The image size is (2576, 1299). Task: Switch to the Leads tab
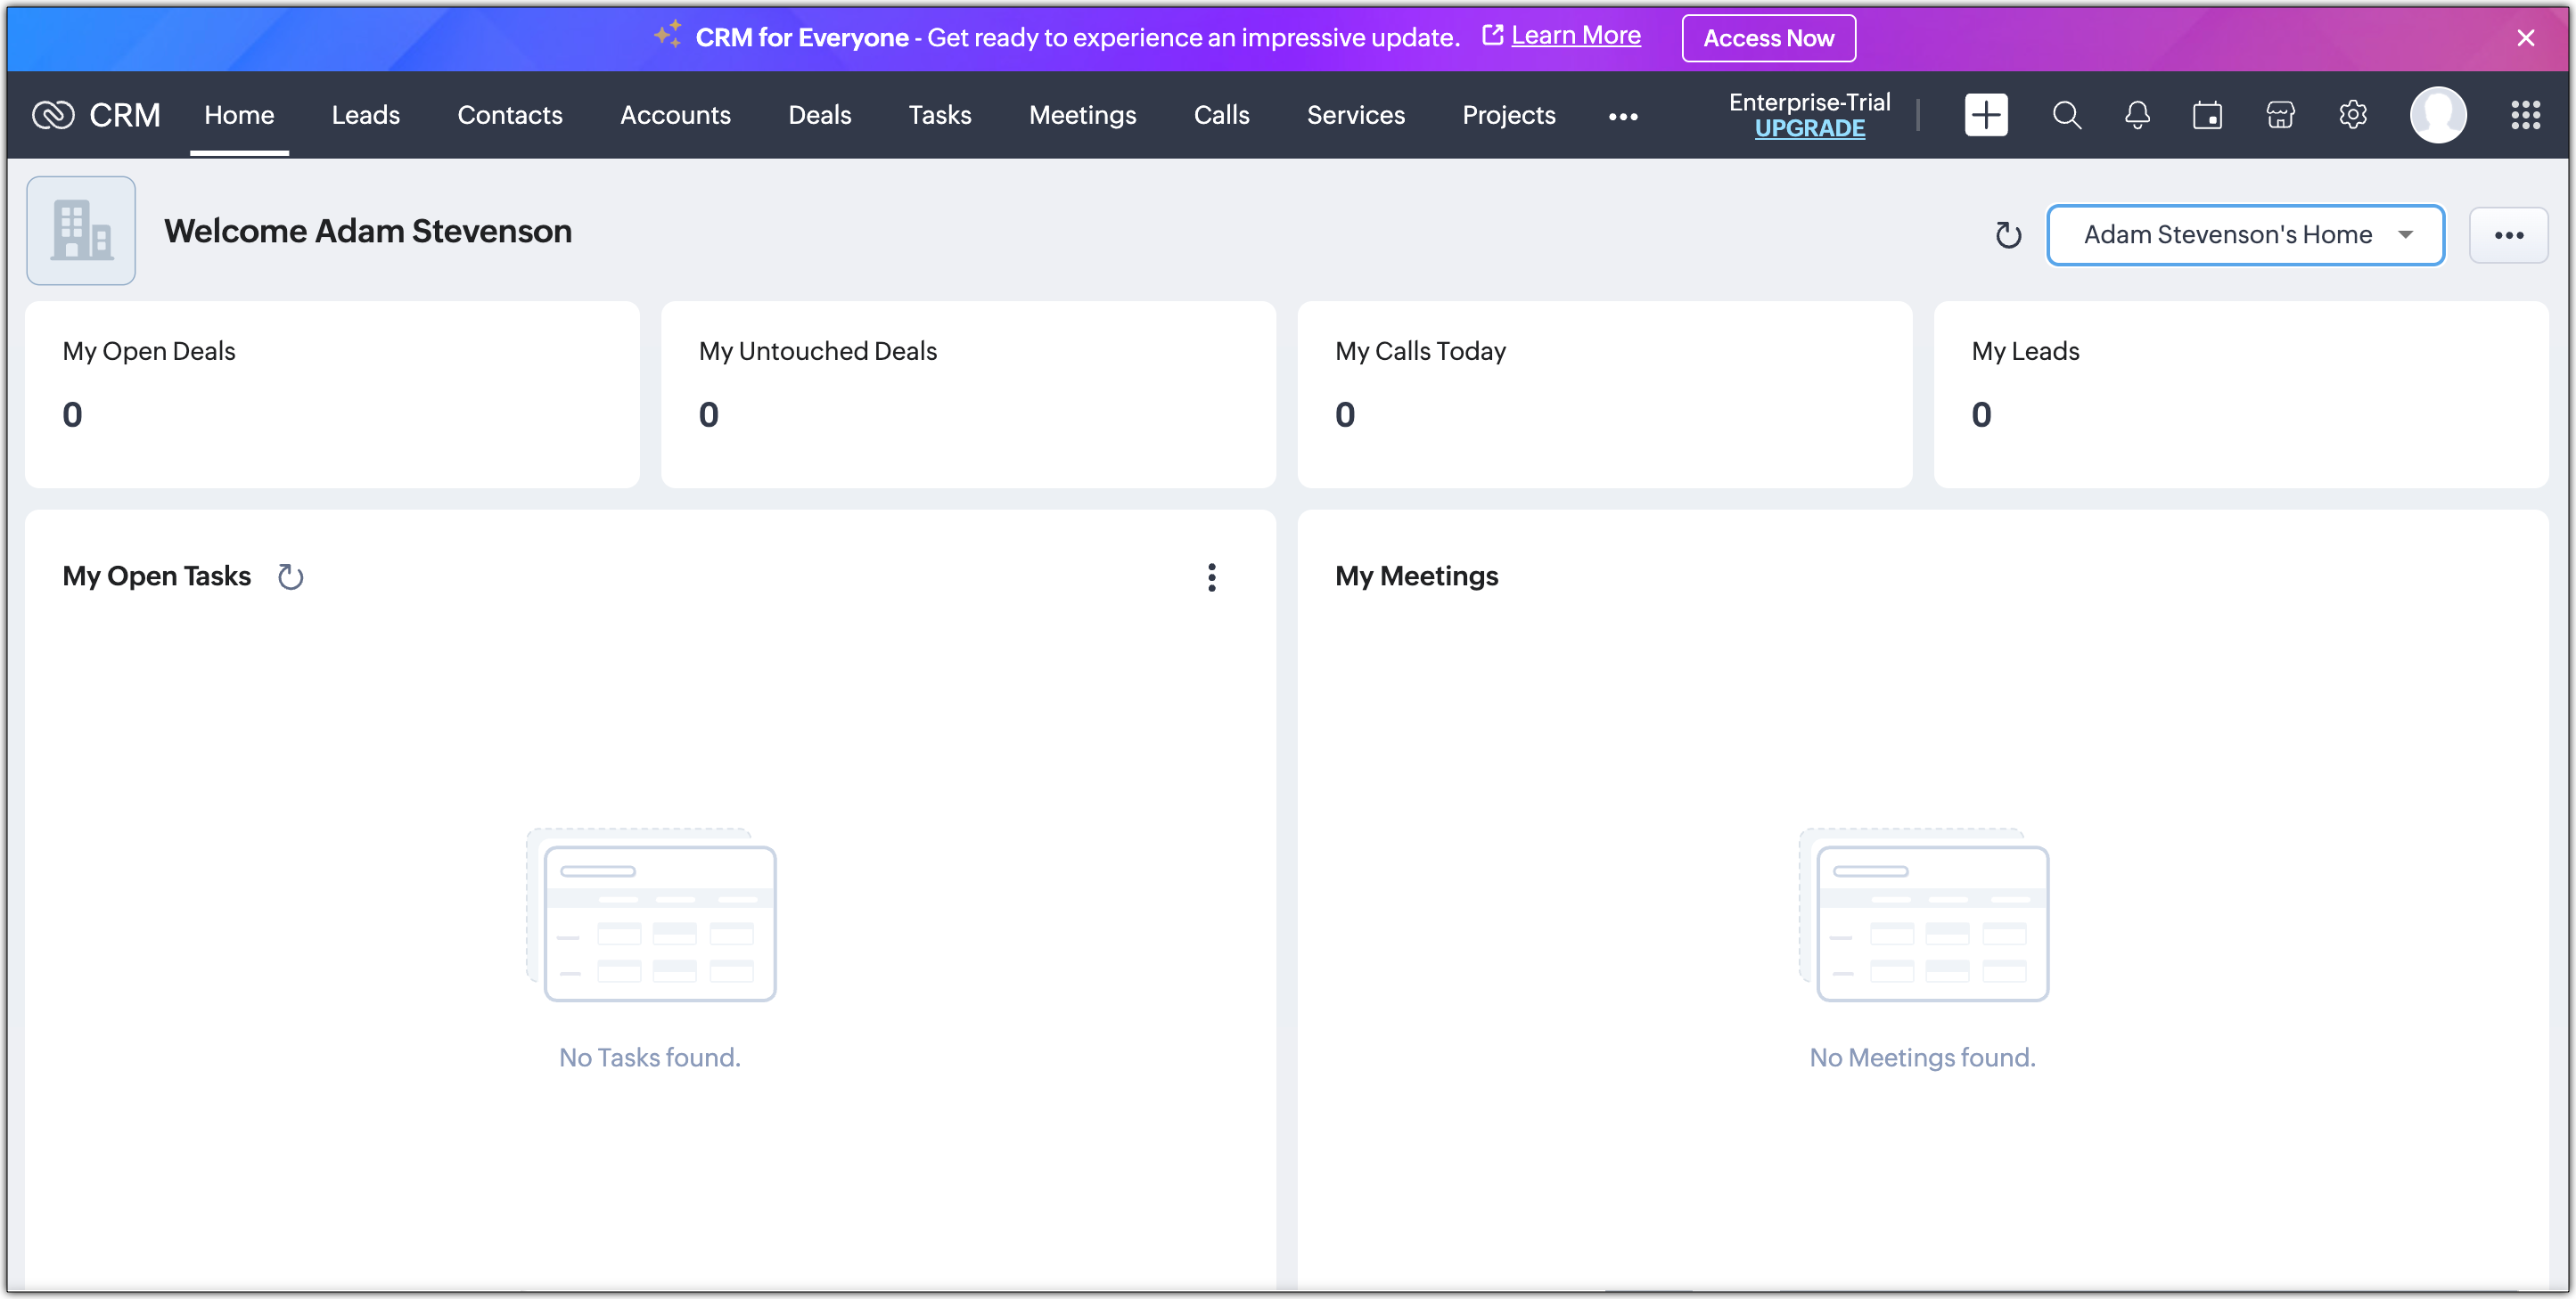tap(365, 115)
